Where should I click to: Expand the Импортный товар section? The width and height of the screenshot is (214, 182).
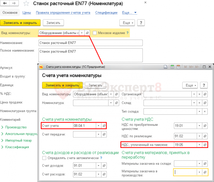coord(16,140)
